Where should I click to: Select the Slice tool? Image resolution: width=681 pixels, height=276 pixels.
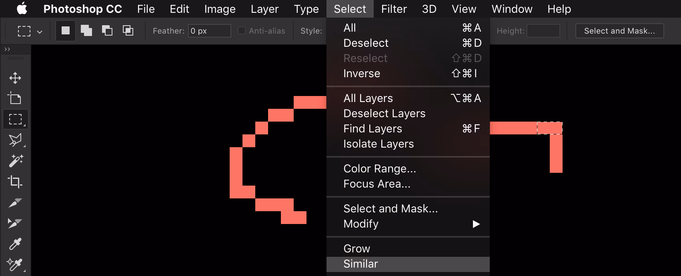click(15, 202)
